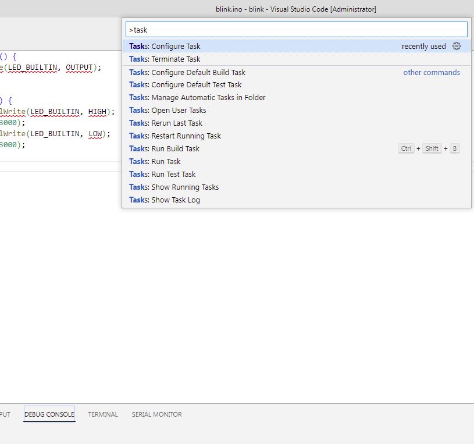Choose Tasks: Run Test Task
Image resolution: width=474 pixels, height=444 pixels.
pos(162,175)
